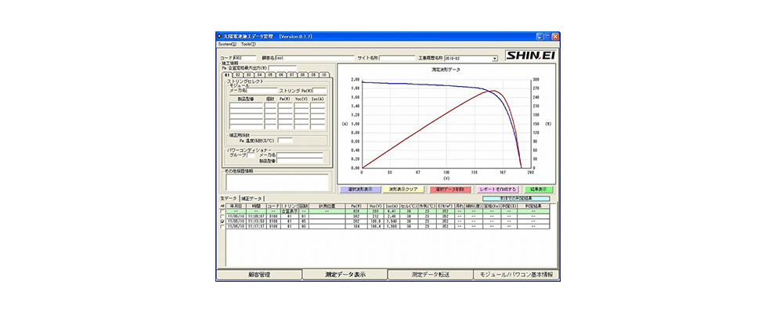Select string tab 06
776x313 pixels.
(281, 74)
